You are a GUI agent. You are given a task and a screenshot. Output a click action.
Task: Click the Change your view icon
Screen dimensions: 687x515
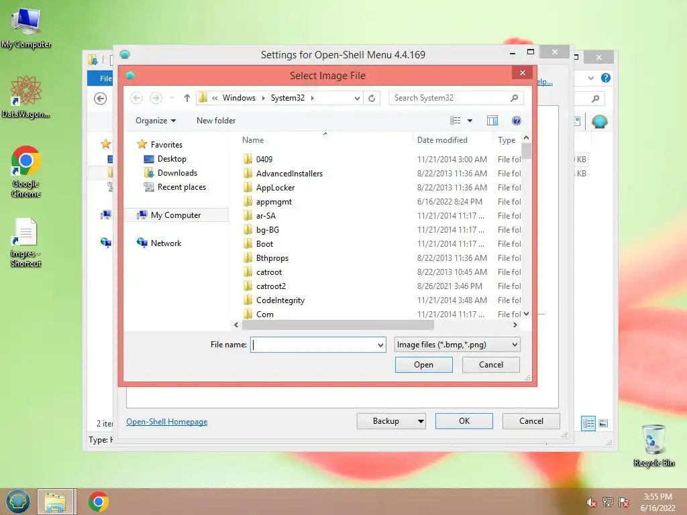pos(456,121)
